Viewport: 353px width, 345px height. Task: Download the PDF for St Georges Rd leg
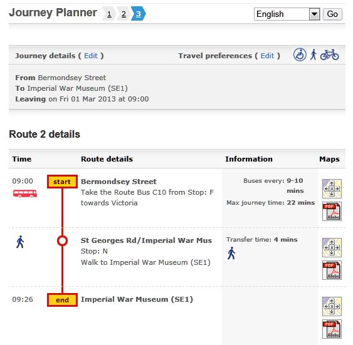332,270
